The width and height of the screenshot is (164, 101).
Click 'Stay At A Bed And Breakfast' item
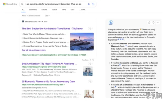49,91
